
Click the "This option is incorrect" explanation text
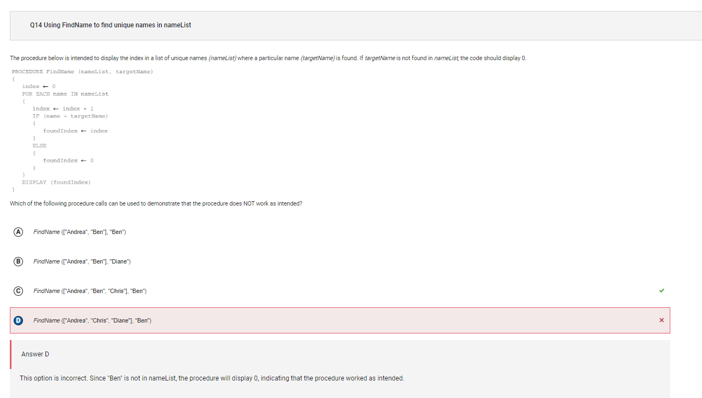click(212, 378)
